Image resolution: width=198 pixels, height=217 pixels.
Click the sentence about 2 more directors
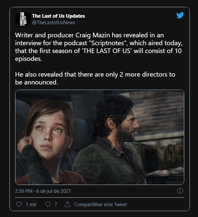coord(95,78)
